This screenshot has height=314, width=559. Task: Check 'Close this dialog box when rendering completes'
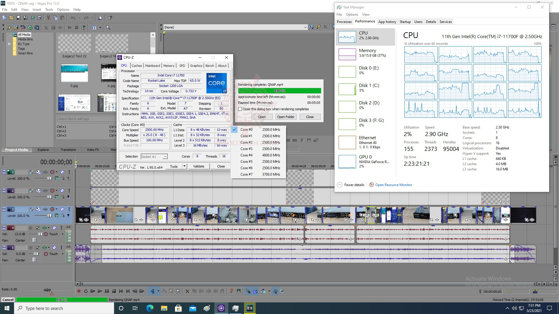[240, 109]
